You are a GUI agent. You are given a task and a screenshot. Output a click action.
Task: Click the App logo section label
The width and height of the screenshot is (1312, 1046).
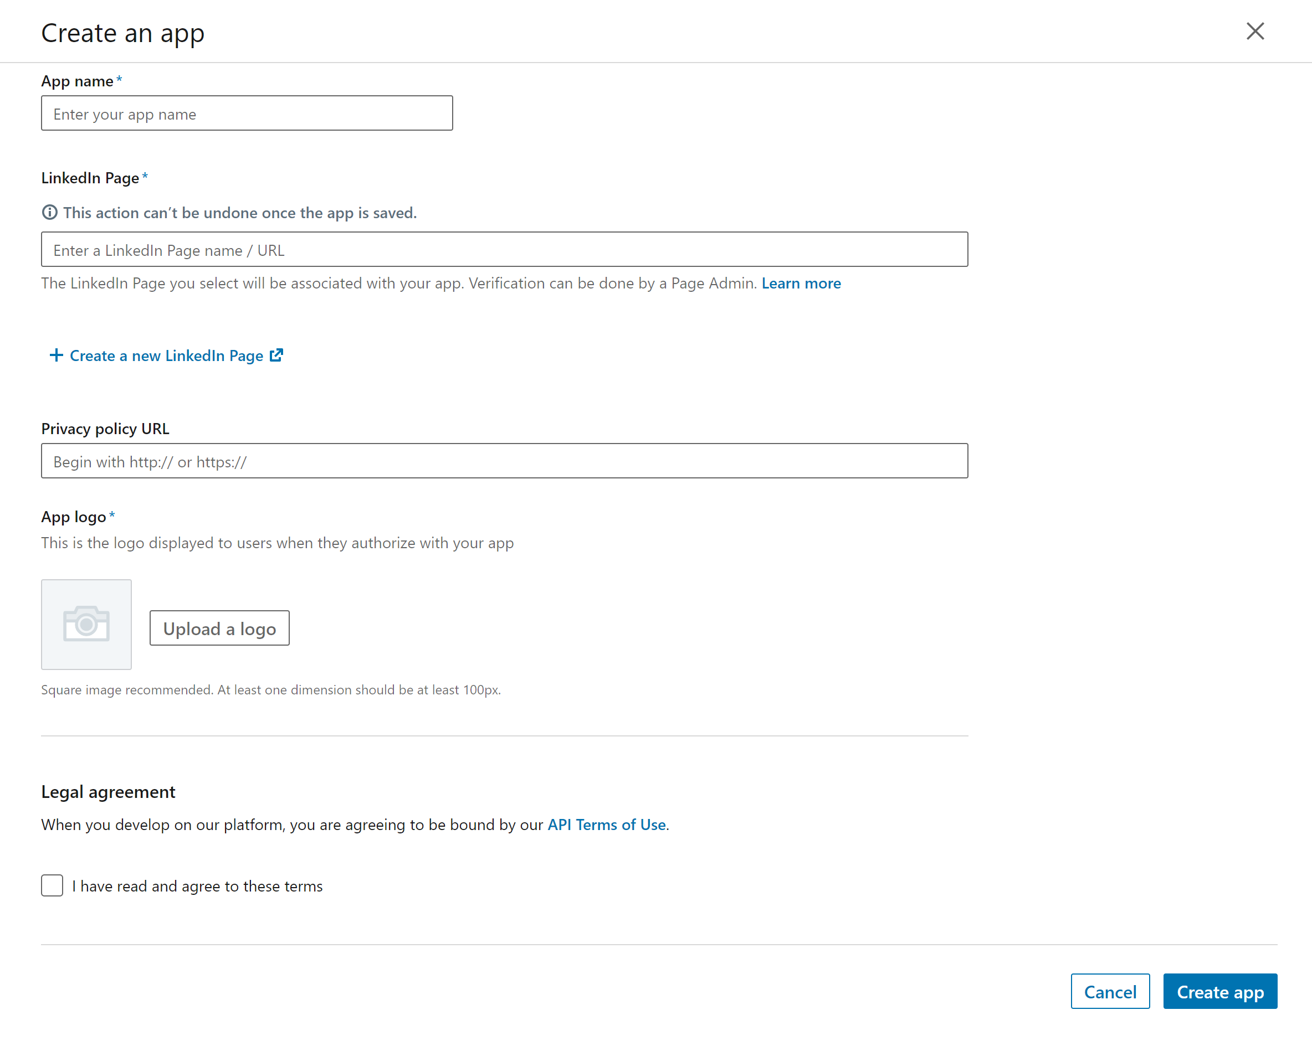tap(74, 517)
